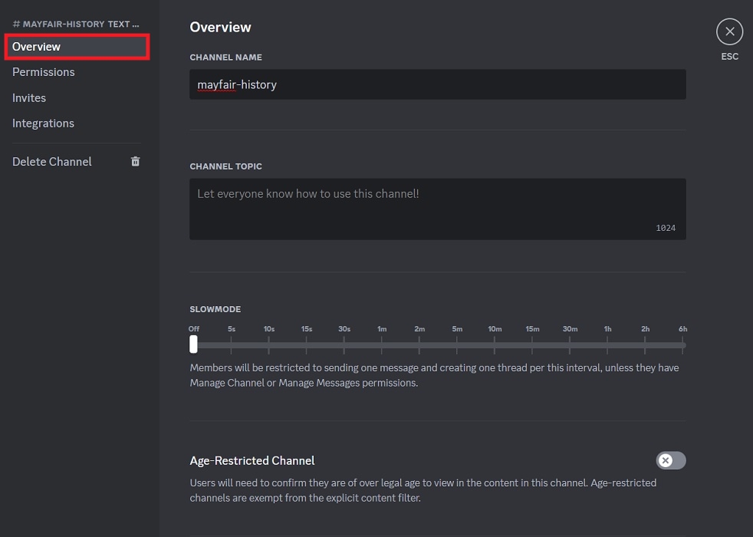Screen dimensions: 753x537
Task: Set the Slowmode slider to 5s
Action: pos(232,345)
